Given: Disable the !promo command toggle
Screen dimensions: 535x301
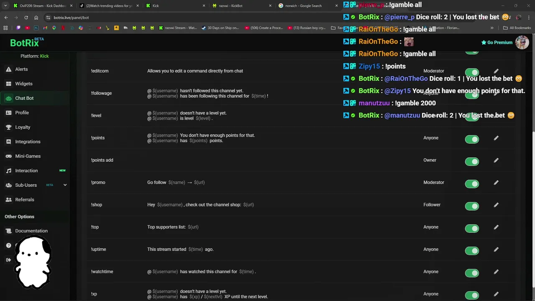Looking at the screenshot, I should [472, 184].
